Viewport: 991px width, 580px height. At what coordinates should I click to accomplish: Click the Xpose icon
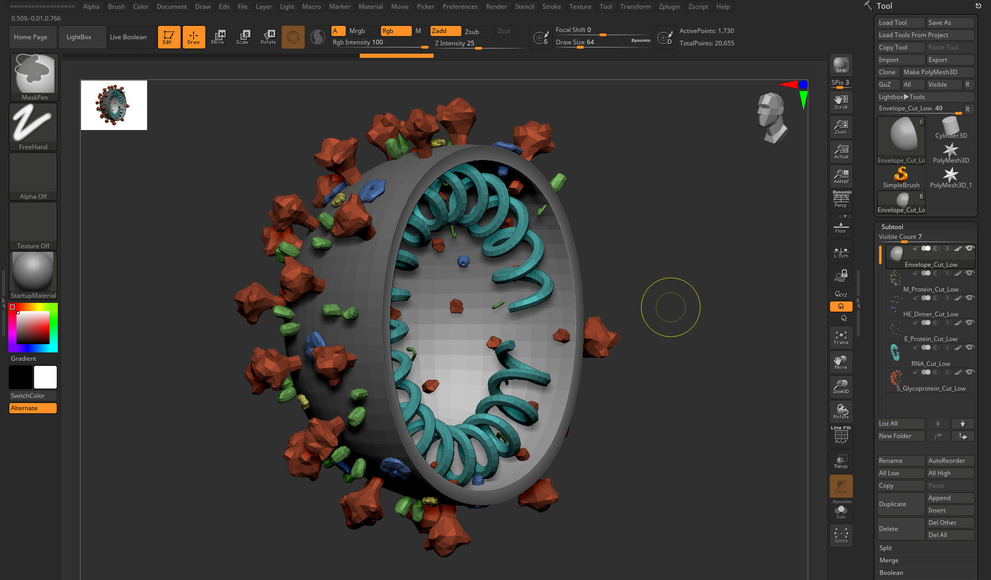[x=841, y=535]
